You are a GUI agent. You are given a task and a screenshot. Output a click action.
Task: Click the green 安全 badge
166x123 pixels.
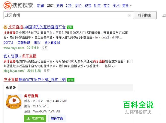tap(70, 80)
